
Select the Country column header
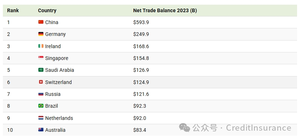47,10
